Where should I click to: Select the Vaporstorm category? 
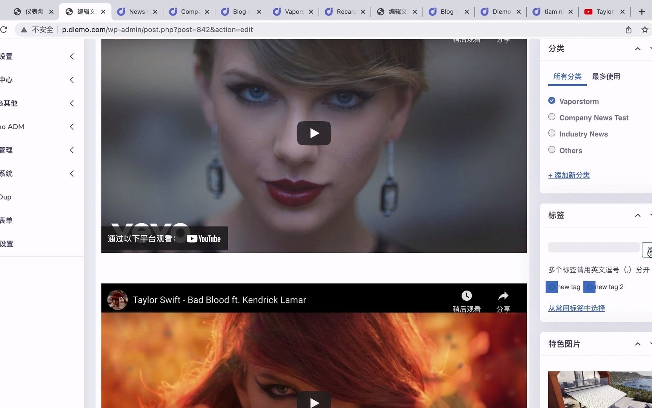552,100
